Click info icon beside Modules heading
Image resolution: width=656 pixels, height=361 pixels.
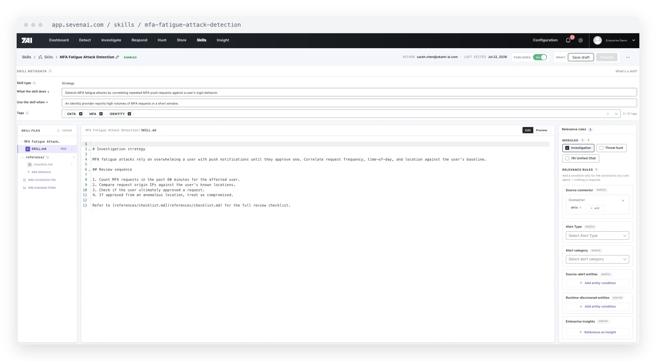pos(588,140)
